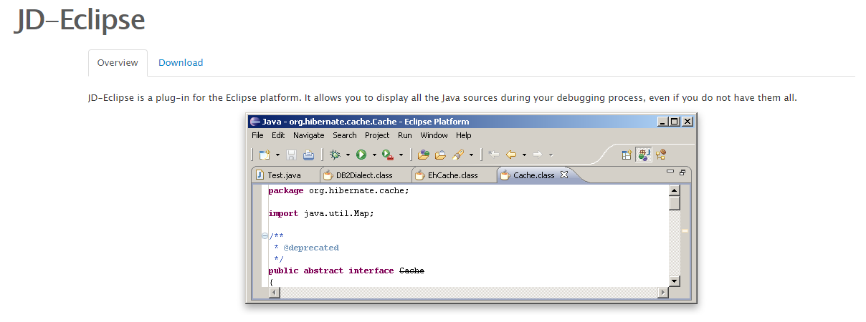
Task: Close the Cache.class editor tab
Action: coord(563,175)
